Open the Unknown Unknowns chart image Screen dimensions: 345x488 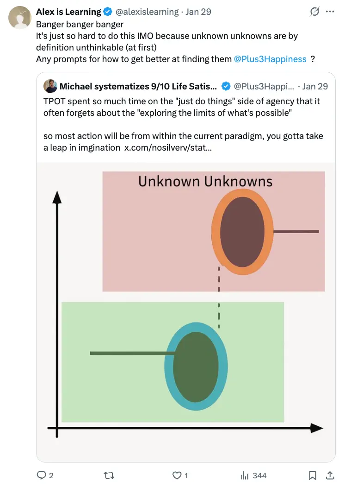coord(185,306)
